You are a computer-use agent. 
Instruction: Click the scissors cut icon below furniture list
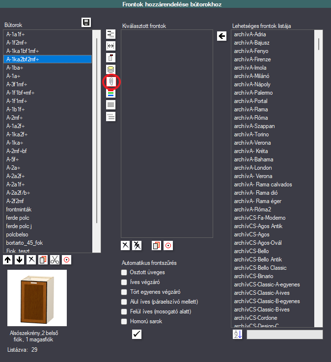(x=55, y=259)
